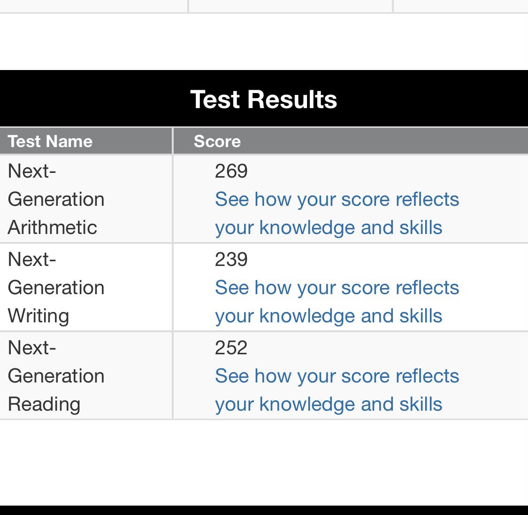Open the Writing score explanation link
Viewport: 528px width, 515px height.
tap(337, 302)
